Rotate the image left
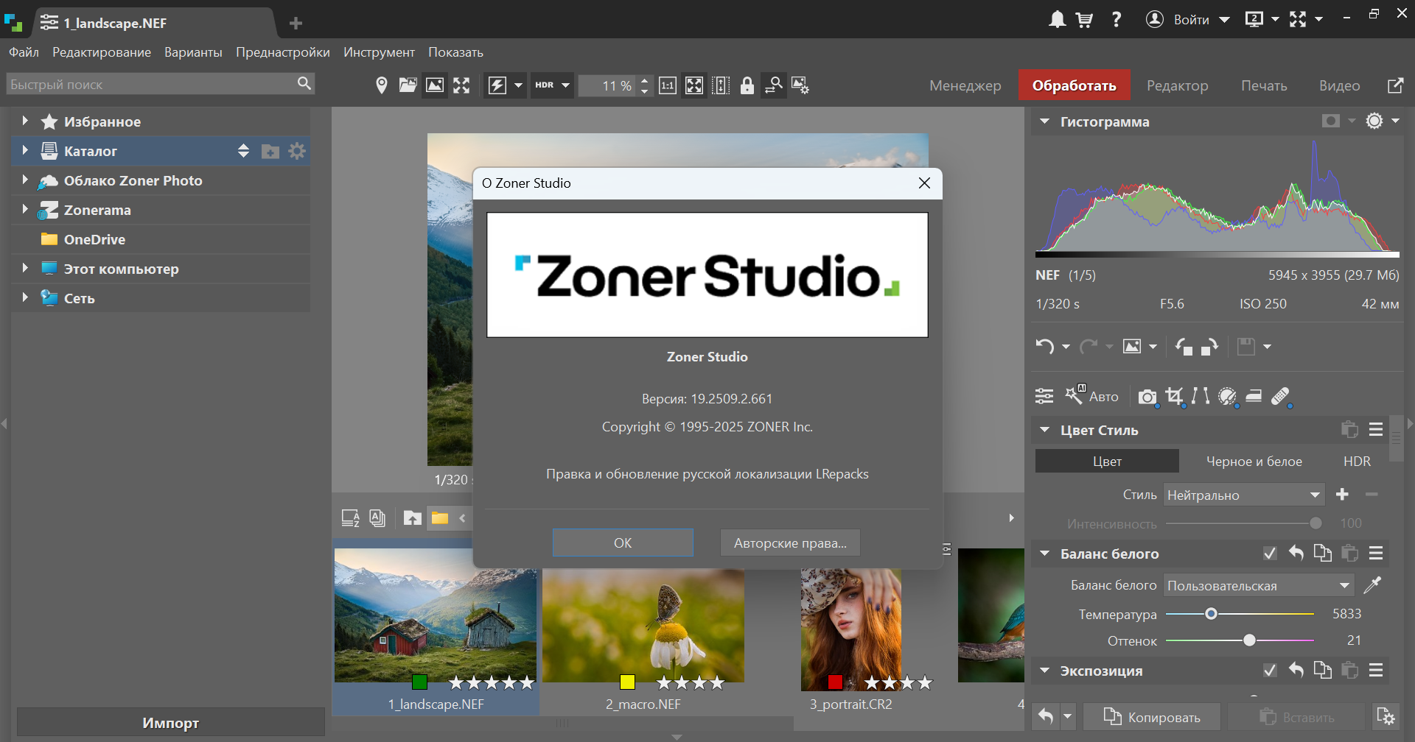 point(1184,347)
